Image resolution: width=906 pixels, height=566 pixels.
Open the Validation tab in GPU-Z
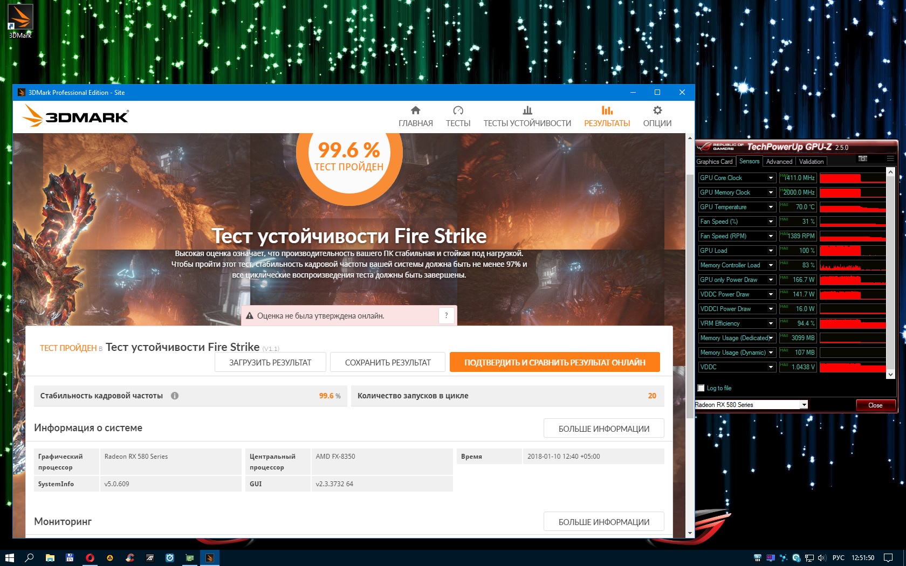coord(811,162)
